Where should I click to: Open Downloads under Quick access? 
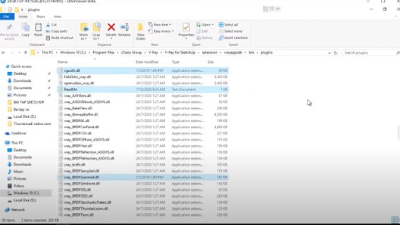[x=19, y=81]
